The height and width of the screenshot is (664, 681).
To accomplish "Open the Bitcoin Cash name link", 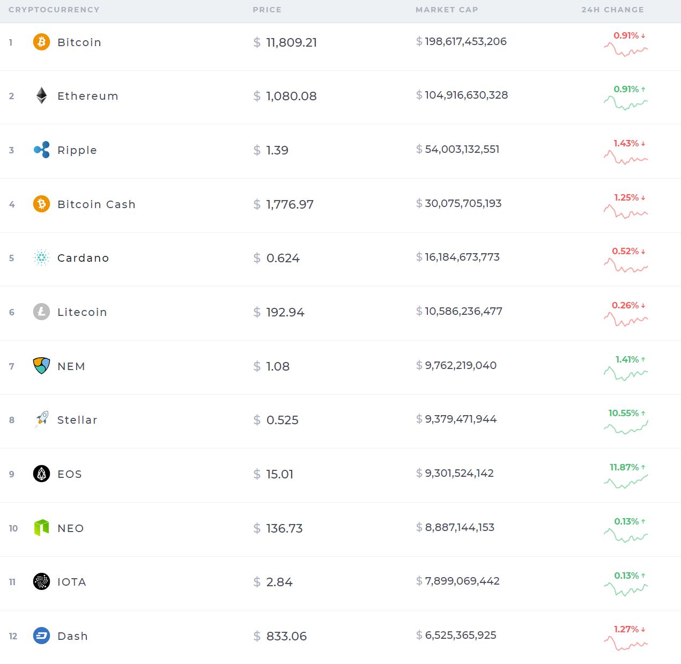I will coord(97,204).
